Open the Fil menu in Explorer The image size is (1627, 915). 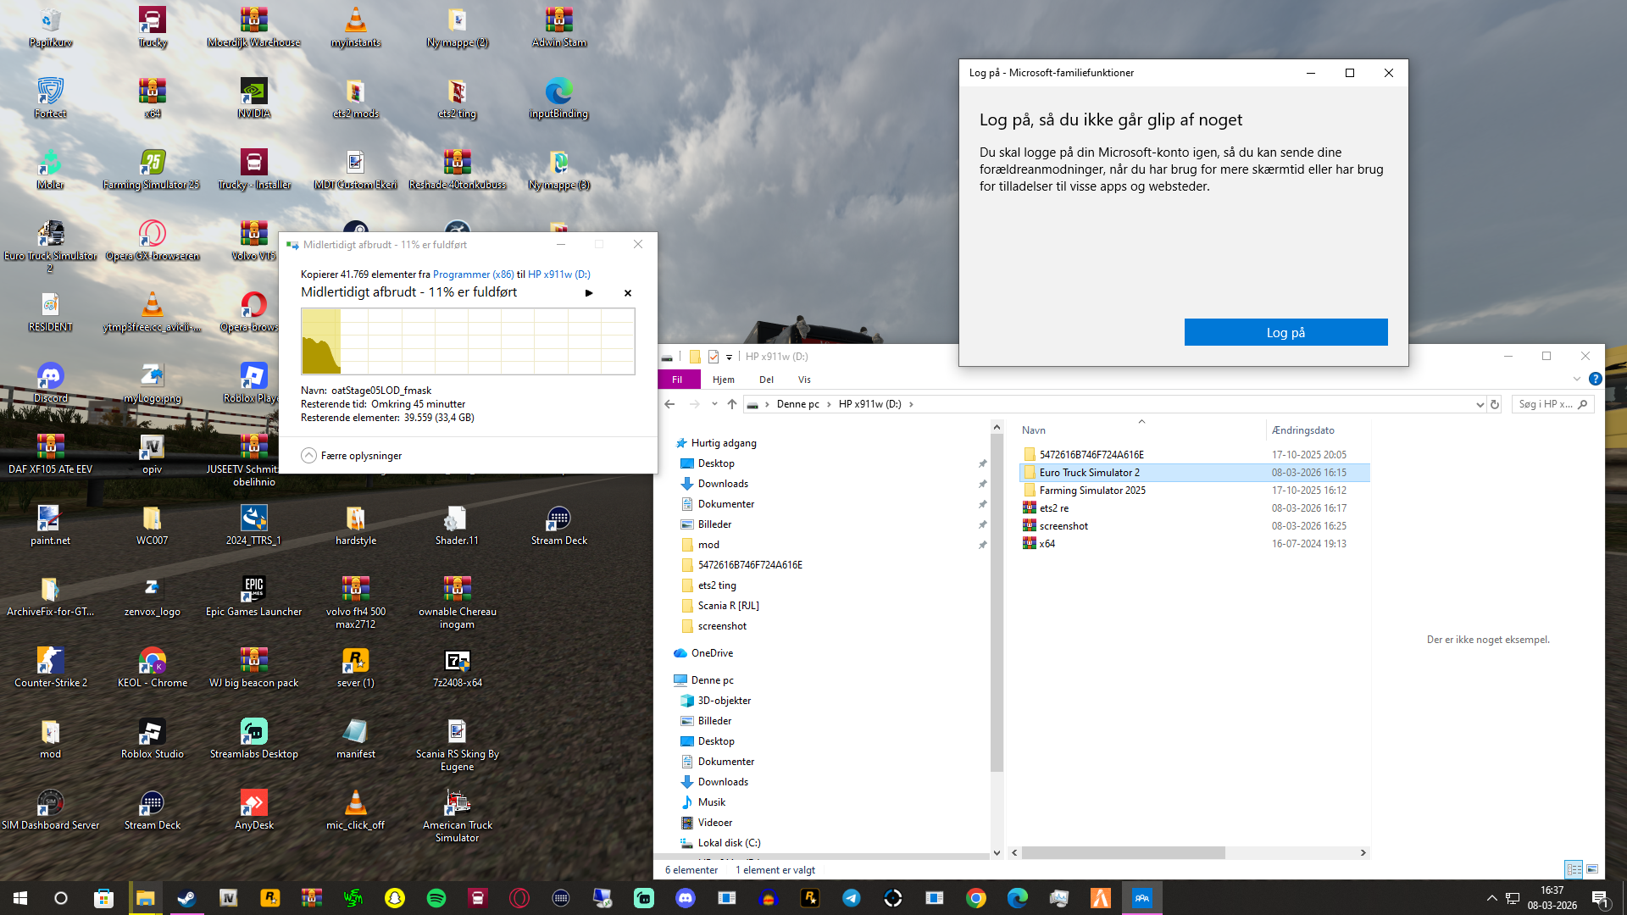[x=677, y=380]
